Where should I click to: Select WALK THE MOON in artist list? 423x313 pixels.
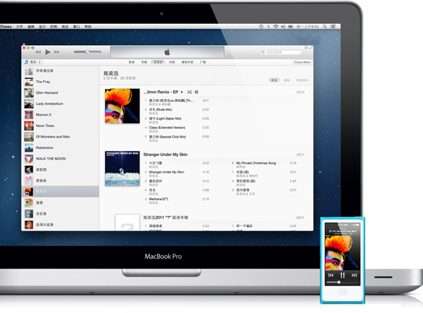tap(60, 159)
